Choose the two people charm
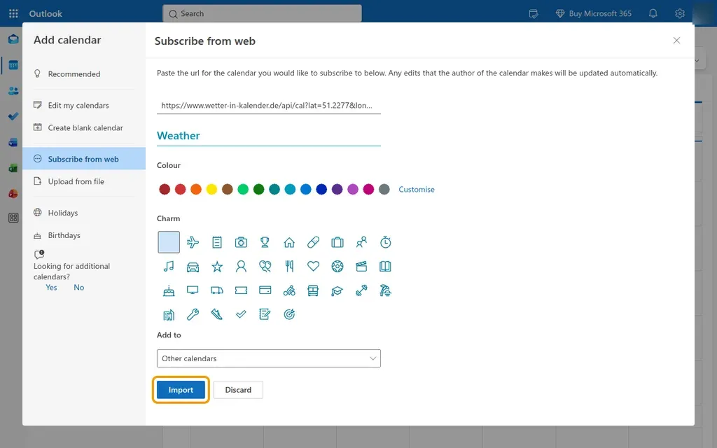This screenshot has height=448, width=717. (x=361, y=242)
